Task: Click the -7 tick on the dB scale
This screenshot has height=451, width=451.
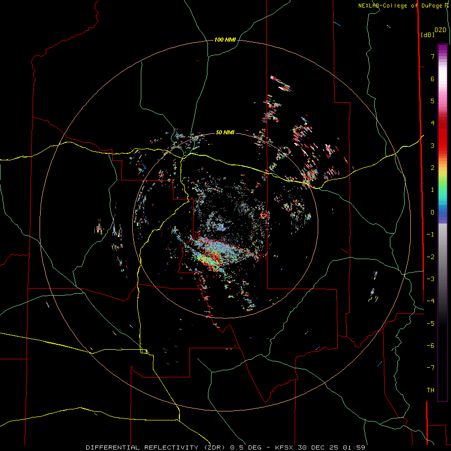Action: (430, 368)
